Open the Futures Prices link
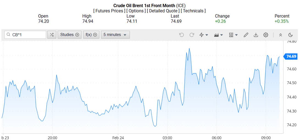 point(109,11)
